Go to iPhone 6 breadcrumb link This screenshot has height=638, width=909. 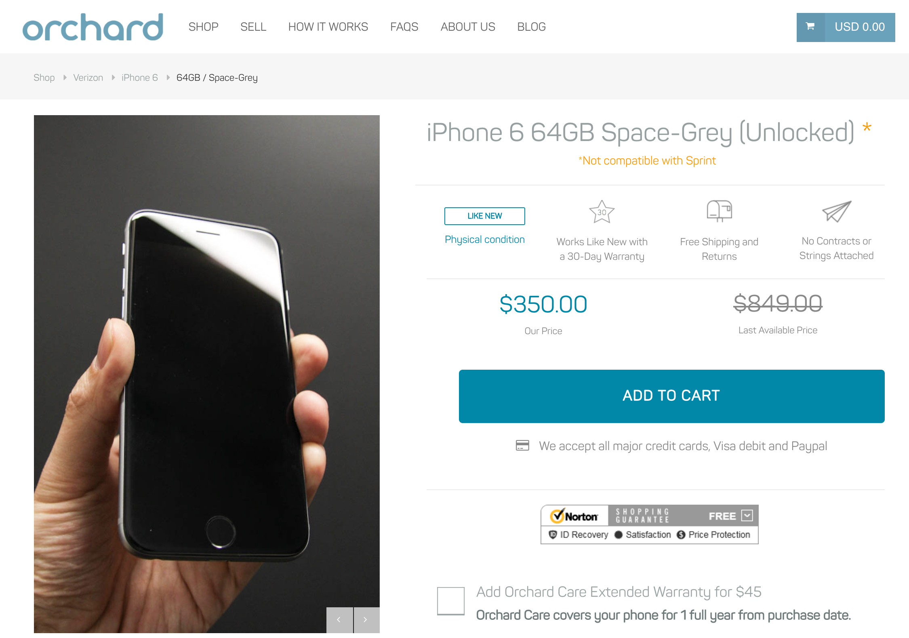tap(139, 78)
